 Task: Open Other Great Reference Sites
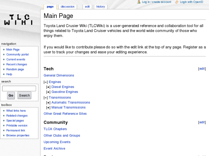65,114
